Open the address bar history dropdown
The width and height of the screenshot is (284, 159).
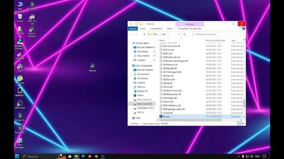click(x=179, y=34)
